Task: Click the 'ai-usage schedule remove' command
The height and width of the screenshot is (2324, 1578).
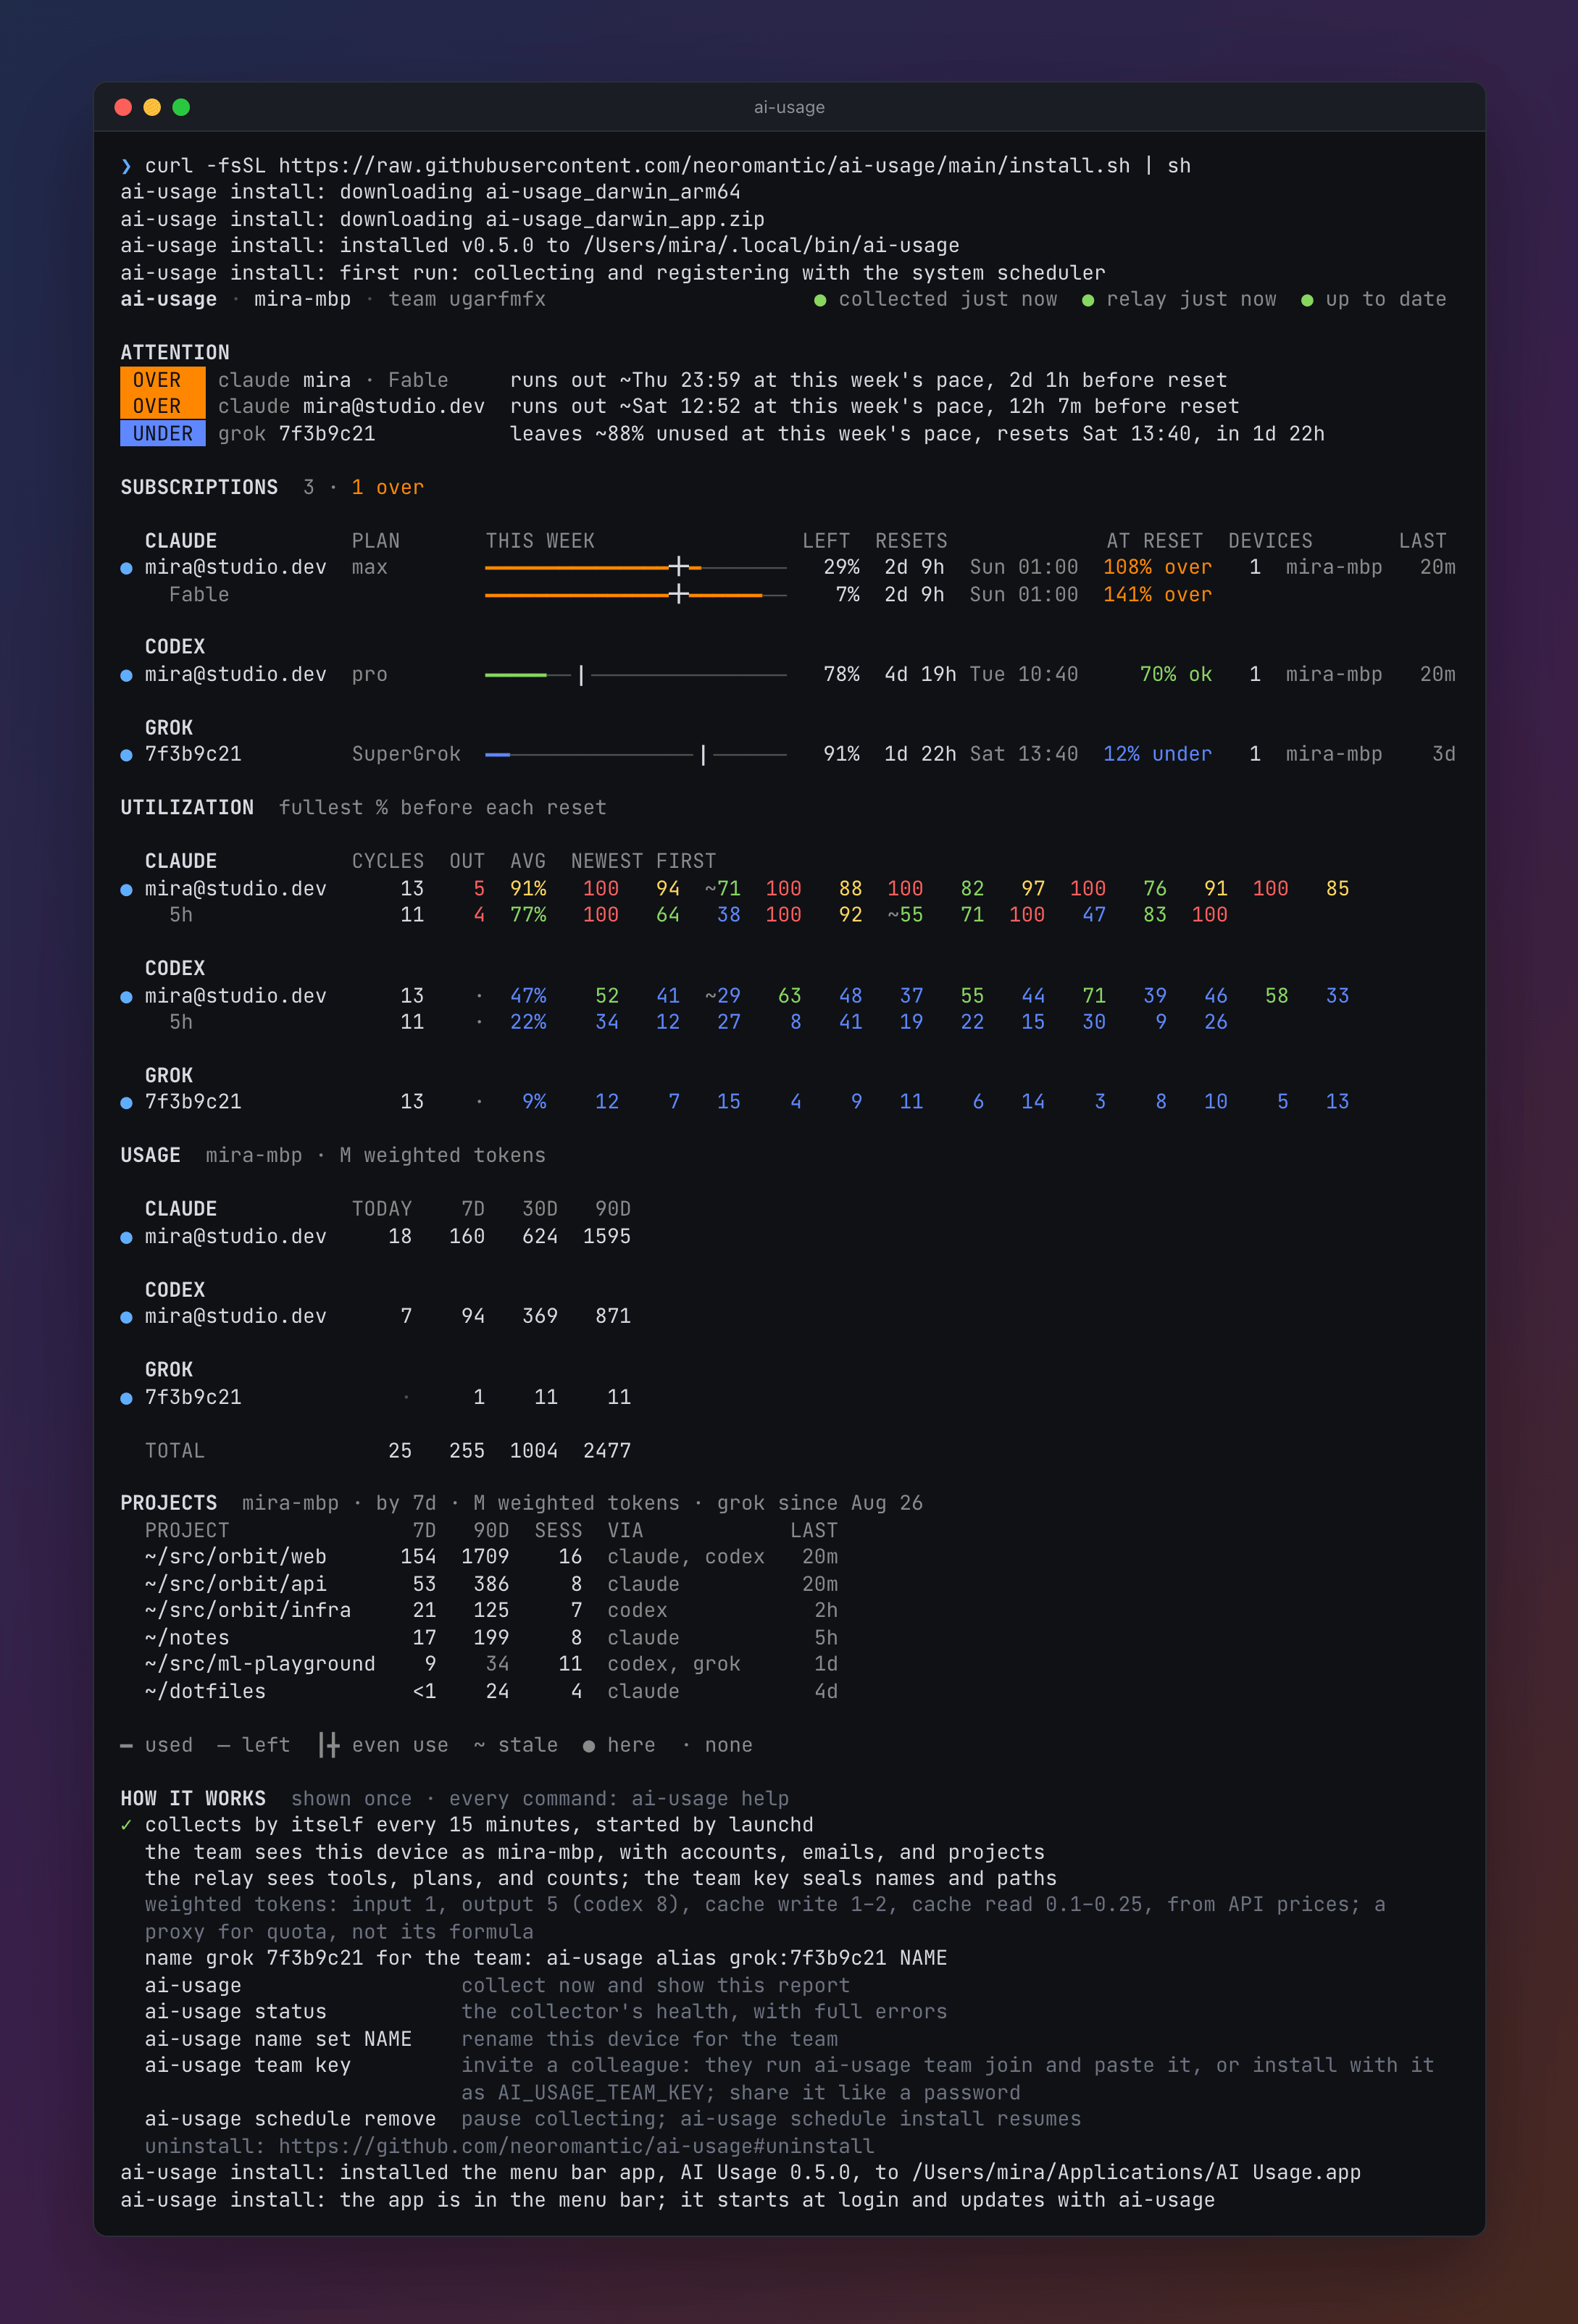Action: (290, 2119)
